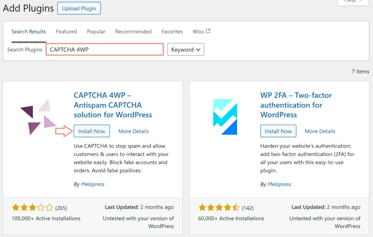Switch to the Popular tab
Viewport: 373px width, 237px height.
pyautogui.click(x=96, y=31)
